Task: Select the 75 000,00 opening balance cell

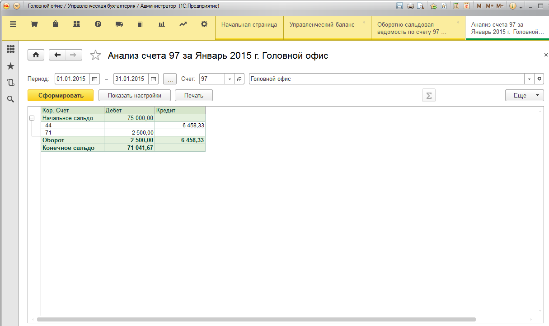Action: coord(129,118)
